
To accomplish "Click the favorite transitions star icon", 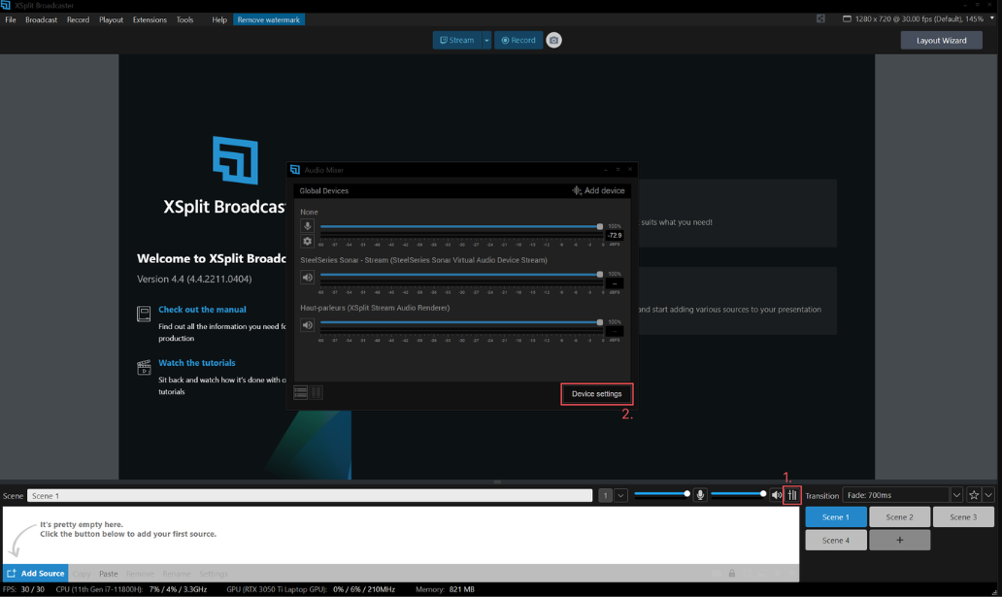I will tap(974, 495).
